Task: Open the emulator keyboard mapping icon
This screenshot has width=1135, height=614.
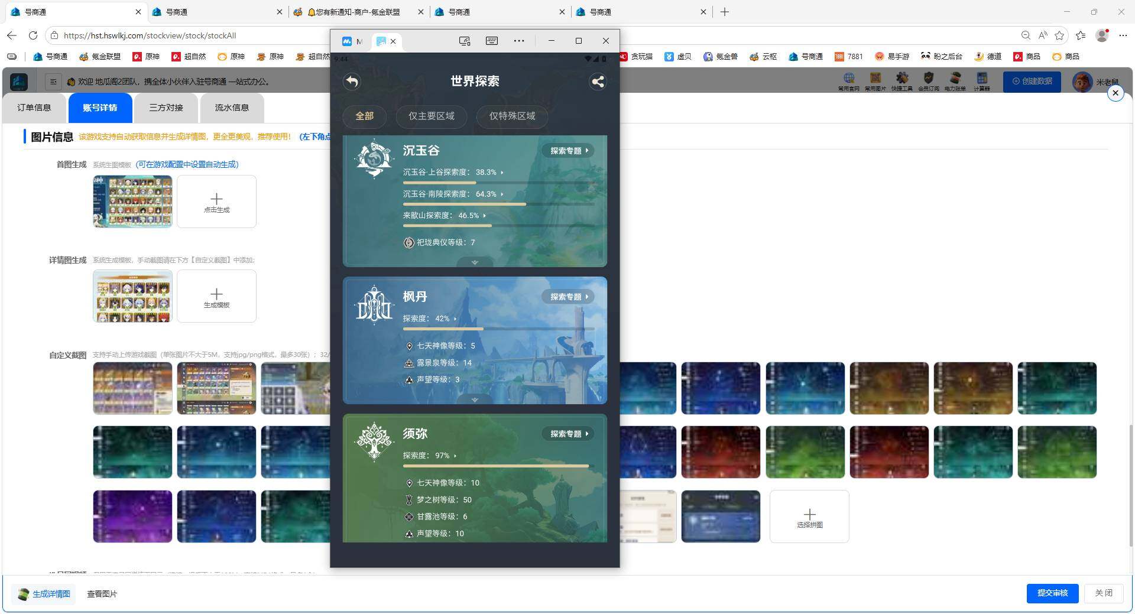Action: point(492,41)
